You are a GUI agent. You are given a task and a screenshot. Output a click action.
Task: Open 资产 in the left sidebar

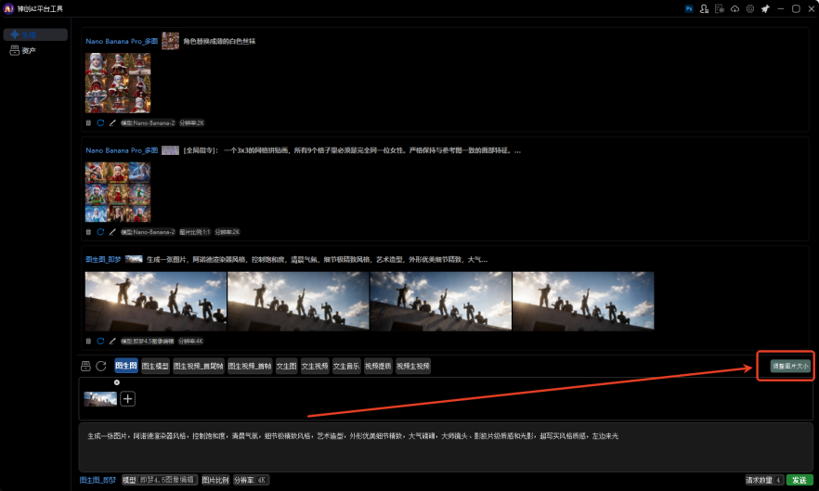29,50
